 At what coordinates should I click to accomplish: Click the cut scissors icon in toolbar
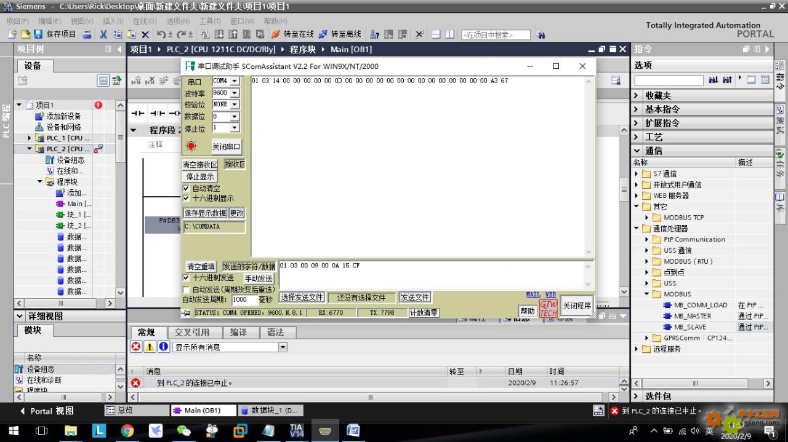103,34
